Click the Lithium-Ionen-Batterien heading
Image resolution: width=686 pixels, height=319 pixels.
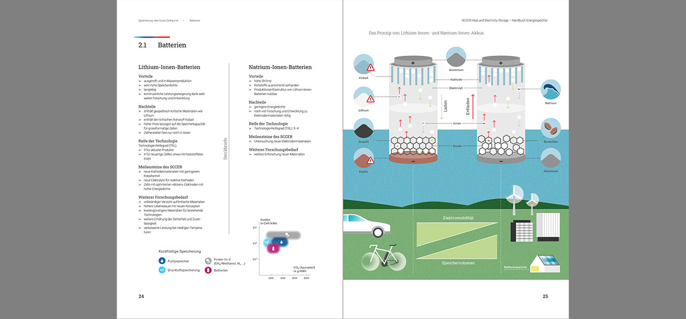(x=169, y=68)
